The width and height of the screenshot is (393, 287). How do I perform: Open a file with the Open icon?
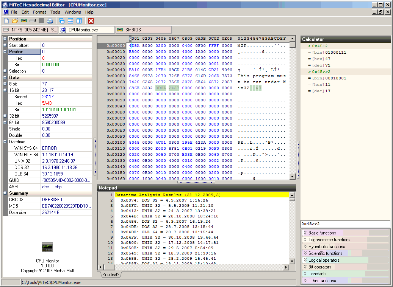click(15, 21)
